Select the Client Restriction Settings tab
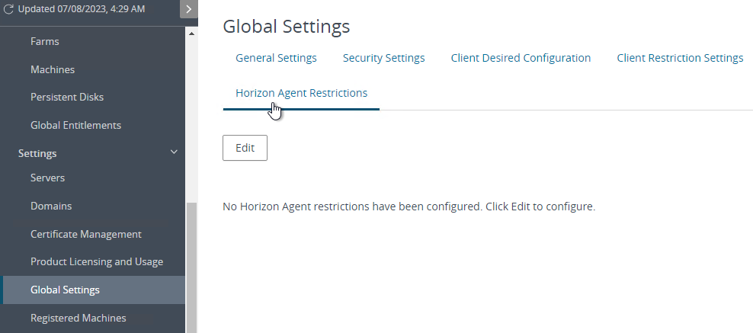Viewport: 753px width, 333px height. [680, 58]
